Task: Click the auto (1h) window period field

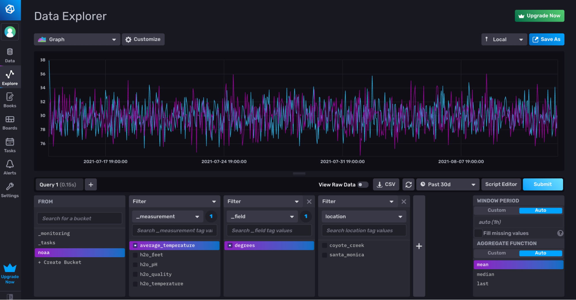Action: pyautogui.click(x=518, y=222)
